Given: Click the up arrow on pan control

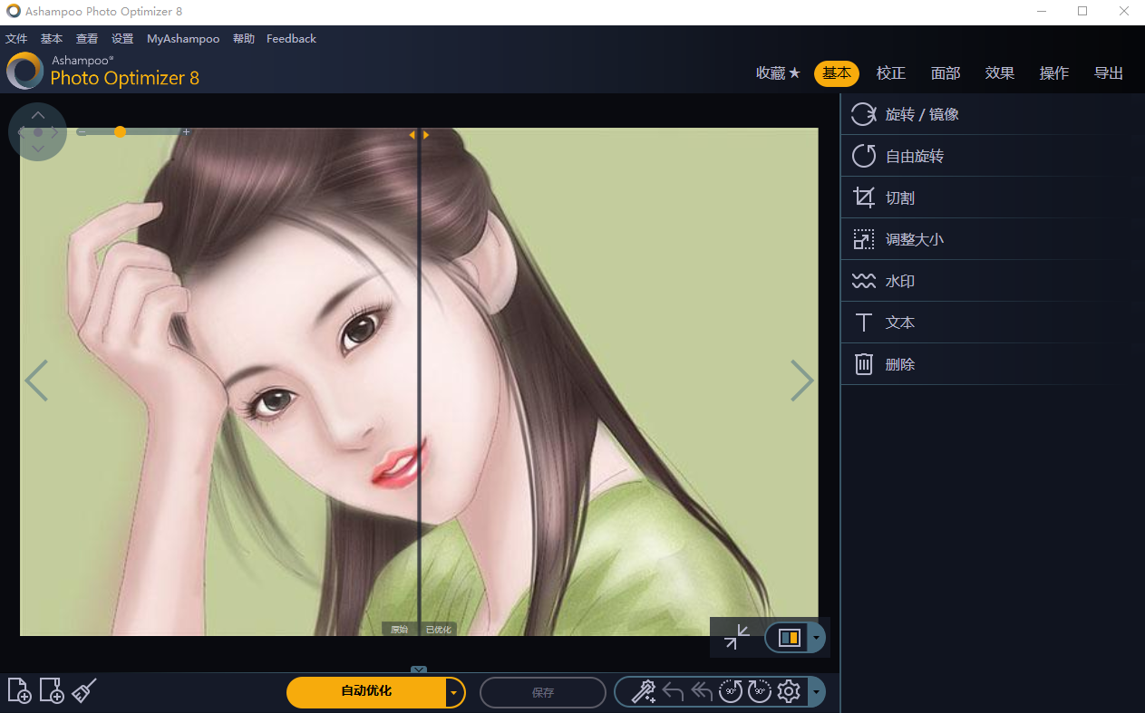Looking at the screenshot, I should (38, 115).
